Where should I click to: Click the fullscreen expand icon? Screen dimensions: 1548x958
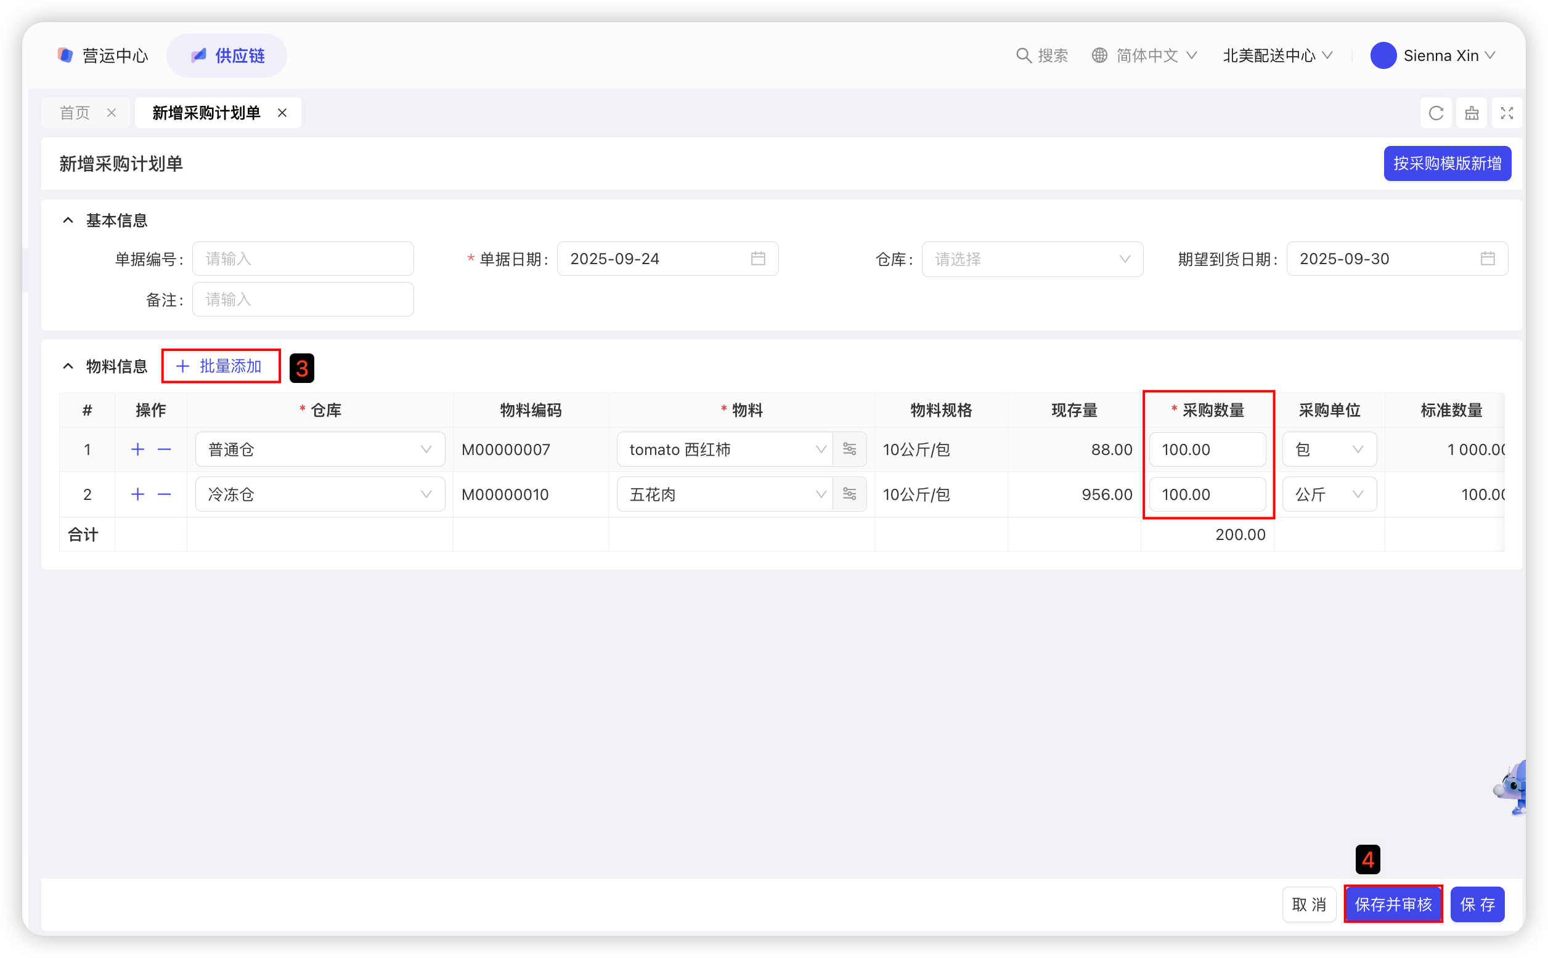[x=1507, y=113]
